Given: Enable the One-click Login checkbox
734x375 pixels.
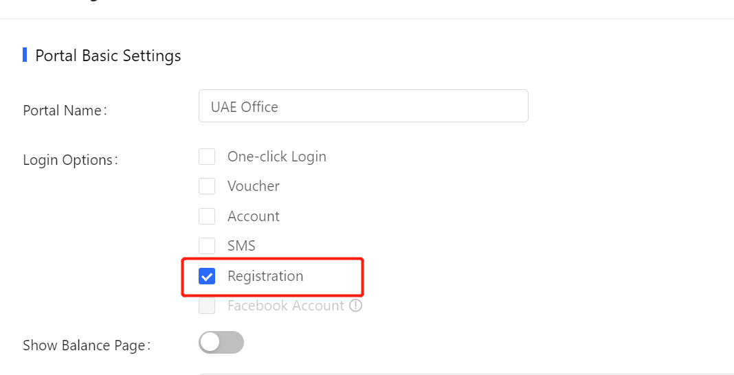Looking at the screenshot, I should tap(207, 157).
